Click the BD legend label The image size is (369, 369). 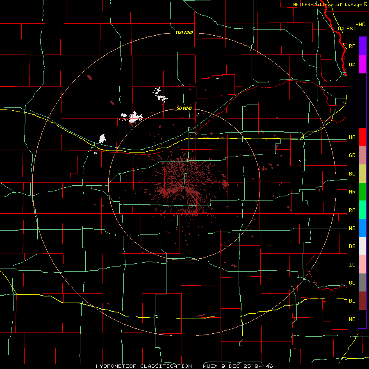point(352,174)
